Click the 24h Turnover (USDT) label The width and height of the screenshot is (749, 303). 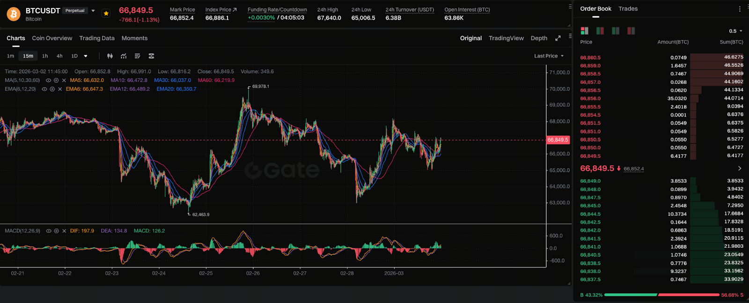(x=410, y=10)
